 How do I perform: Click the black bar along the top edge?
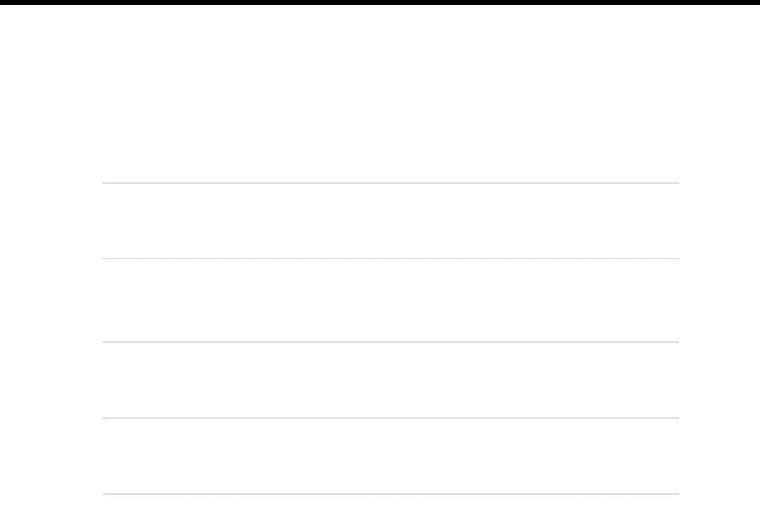click(x=380, y=3)
